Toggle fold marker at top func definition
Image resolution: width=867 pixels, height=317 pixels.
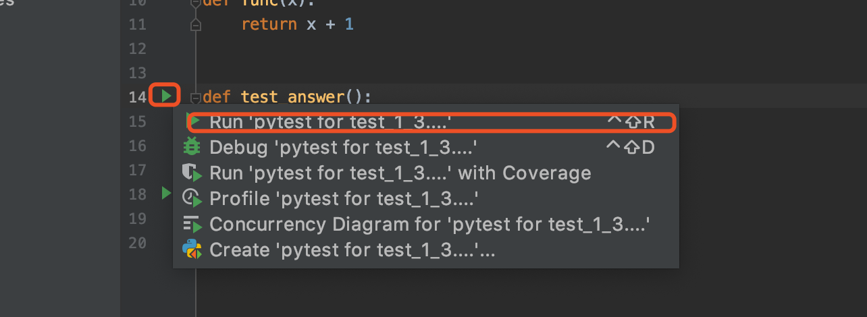tap(195, 3)
